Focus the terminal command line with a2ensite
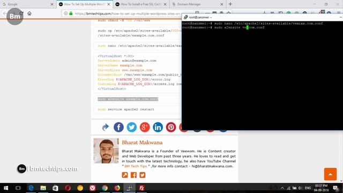This screenshot has width=343, height=193. click(223, 27)
